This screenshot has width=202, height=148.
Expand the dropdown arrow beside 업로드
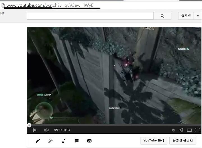(x=198, y=16)
